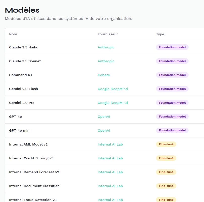The image size is (204, 202).
Task: Open the Claude 3.5 Haiku model row
Action: tap(24, 47)
